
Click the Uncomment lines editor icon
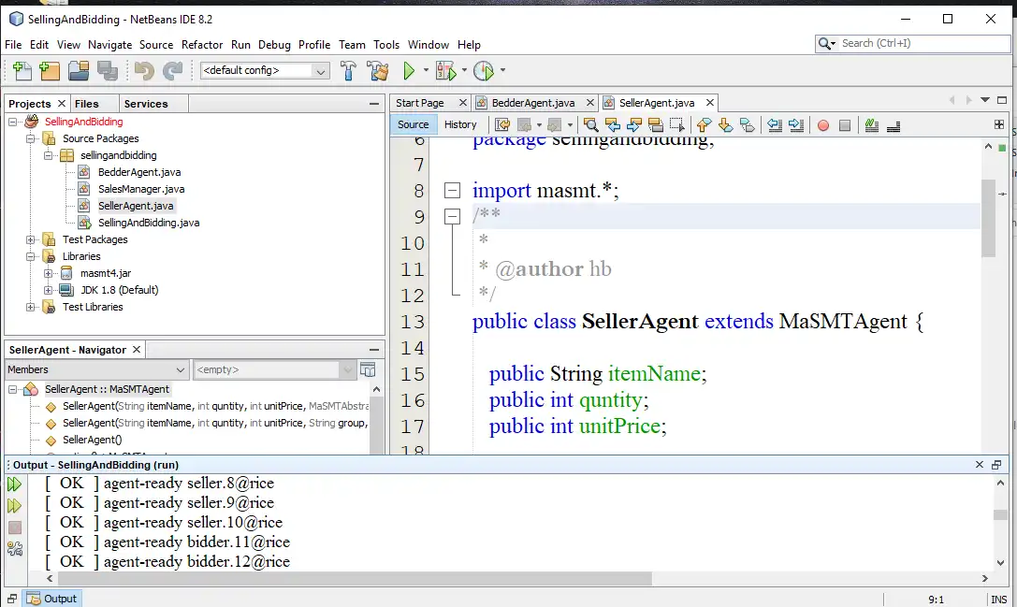tap(894, 125)
